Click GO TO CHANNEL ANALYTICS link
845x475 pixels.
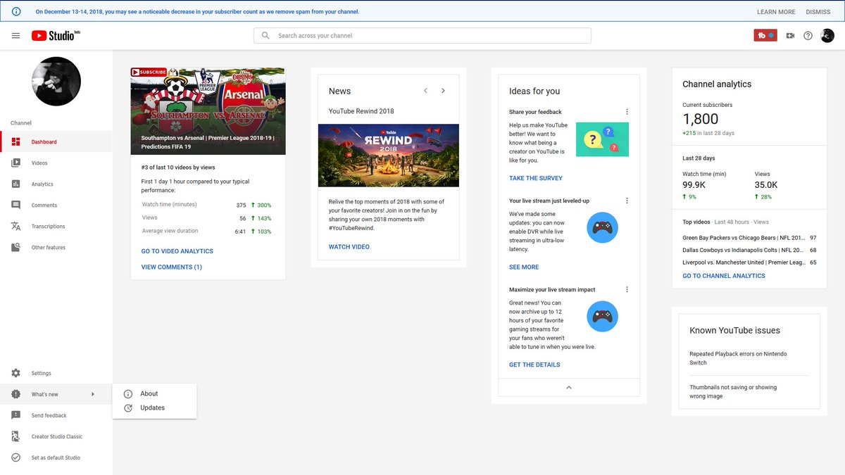[724, 276]
